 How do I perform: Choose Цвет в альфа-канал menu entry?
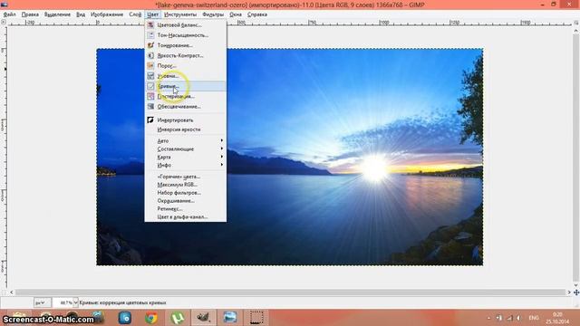[185, 217]
